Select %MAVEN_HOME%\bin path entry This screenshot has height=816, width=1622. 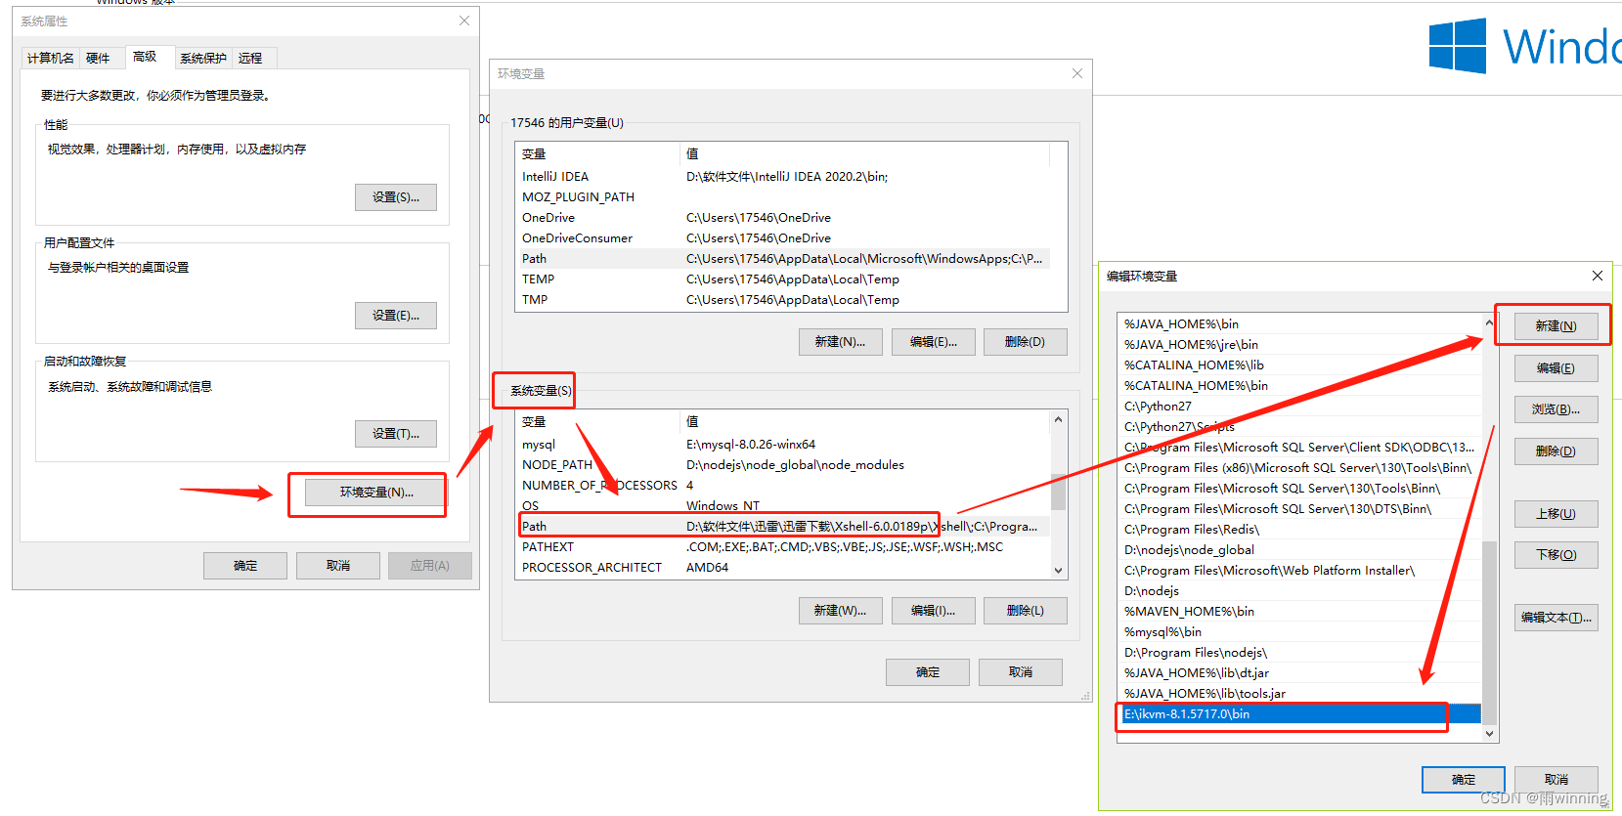(1299, 612)
